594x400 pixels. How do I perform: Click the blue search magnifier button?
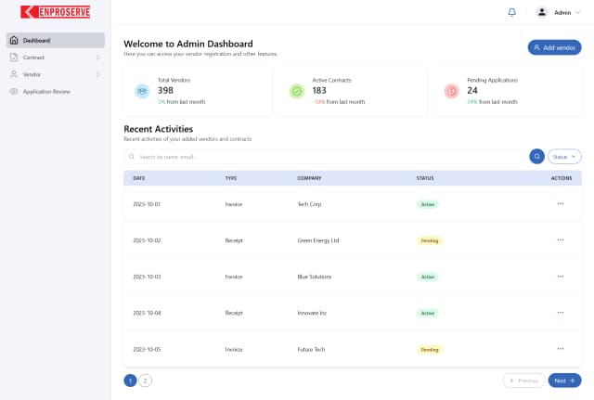536,157
